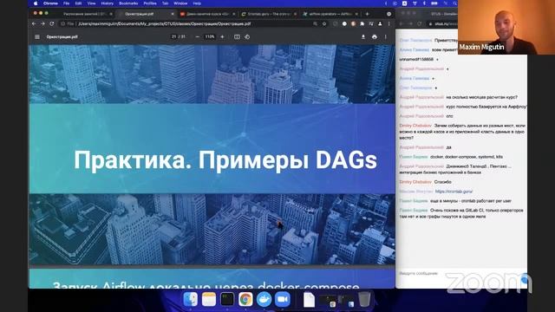Print the PDF document
The width and height of the screenshot is (555, 312).
coord(375,36)
